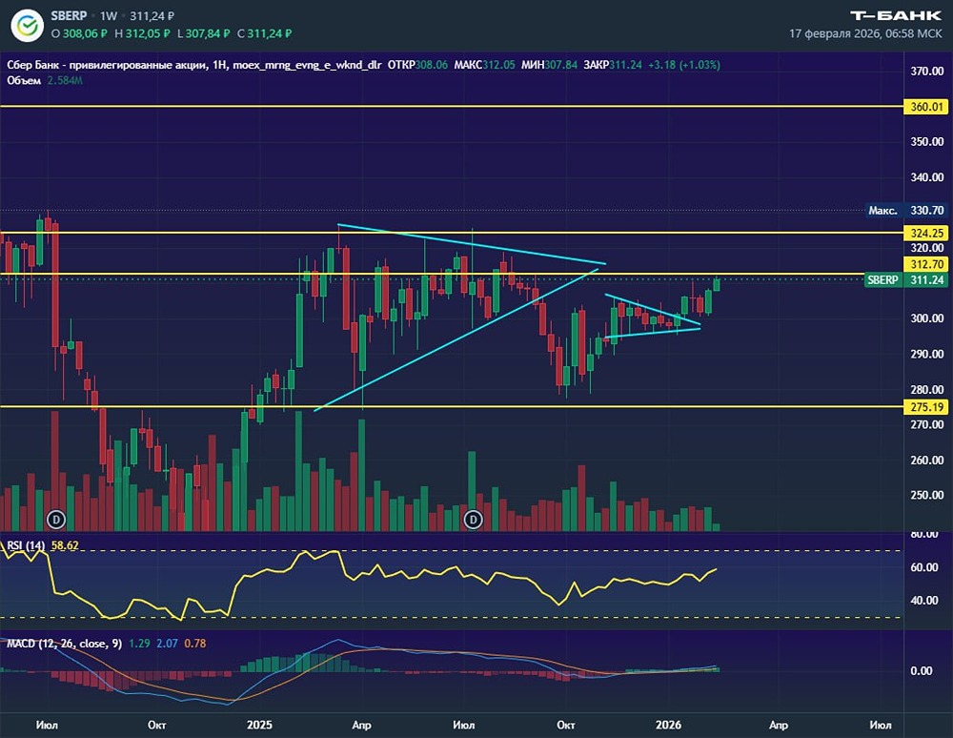
Task: Click the MACD histogram value 1.29
Action: click(x=139, y=644)
